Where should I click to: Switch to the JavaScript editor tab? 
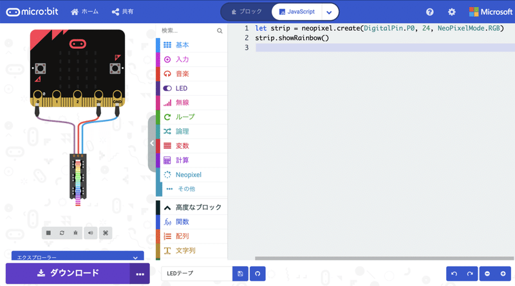click(297, 12)
